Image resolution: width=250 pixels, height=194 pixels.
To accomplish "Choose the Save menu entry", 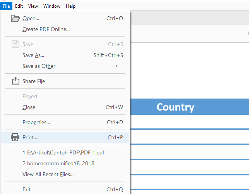I will tap(65, 44).
